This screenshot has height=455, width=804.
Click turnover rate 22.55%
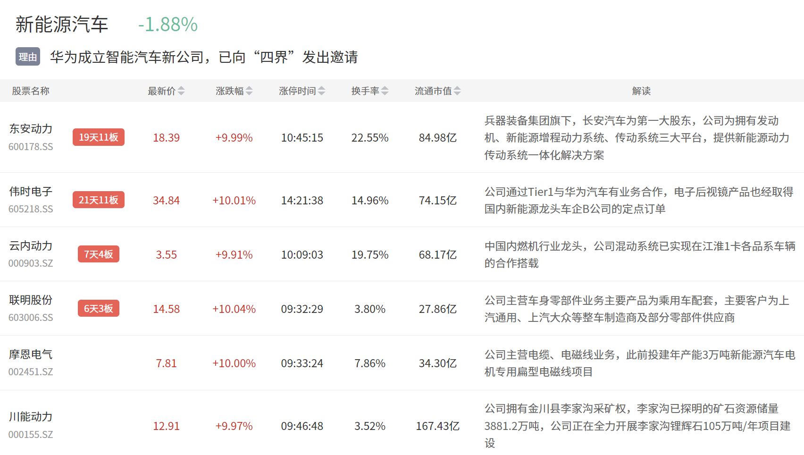[x=370, y=138]
